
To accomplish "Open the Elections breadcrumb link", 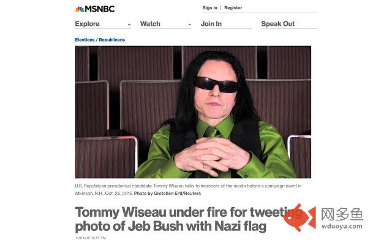I will click(x=85, y=40).
